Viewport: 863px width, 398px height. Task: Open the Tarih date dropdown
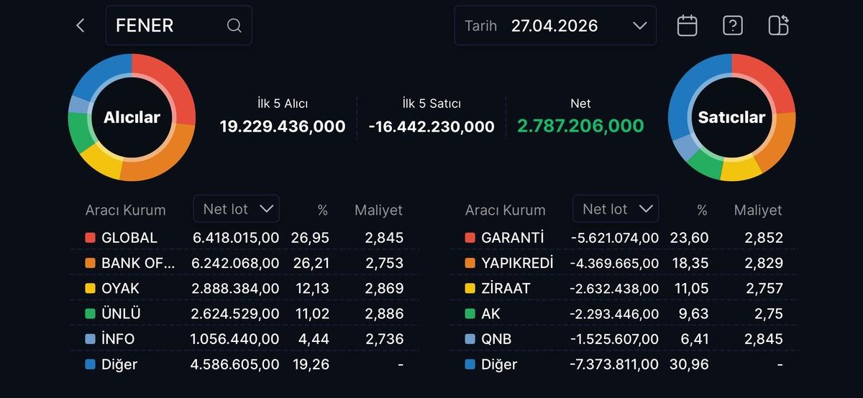pyautogui.click(x=555, y=26)
